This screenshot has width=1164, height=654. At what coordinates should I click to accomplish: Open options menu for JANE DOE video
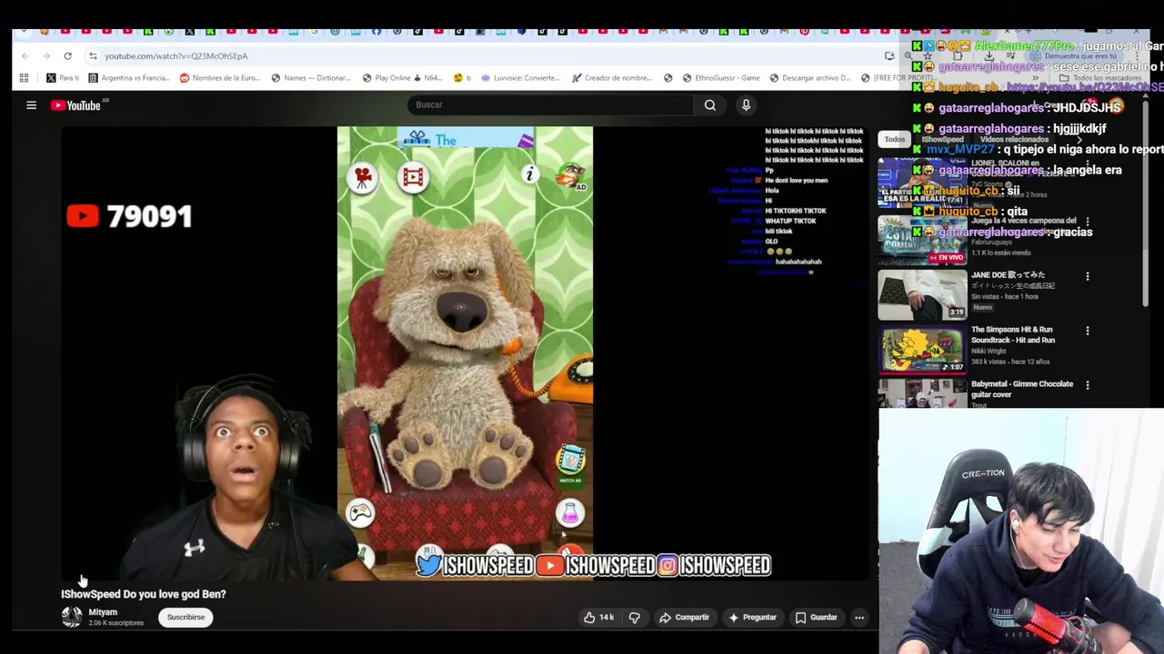coord(1088,276)
